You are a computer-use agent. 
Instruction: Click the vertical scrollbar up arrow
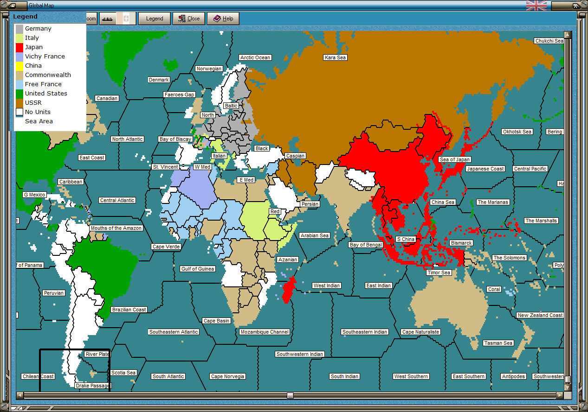568,35
